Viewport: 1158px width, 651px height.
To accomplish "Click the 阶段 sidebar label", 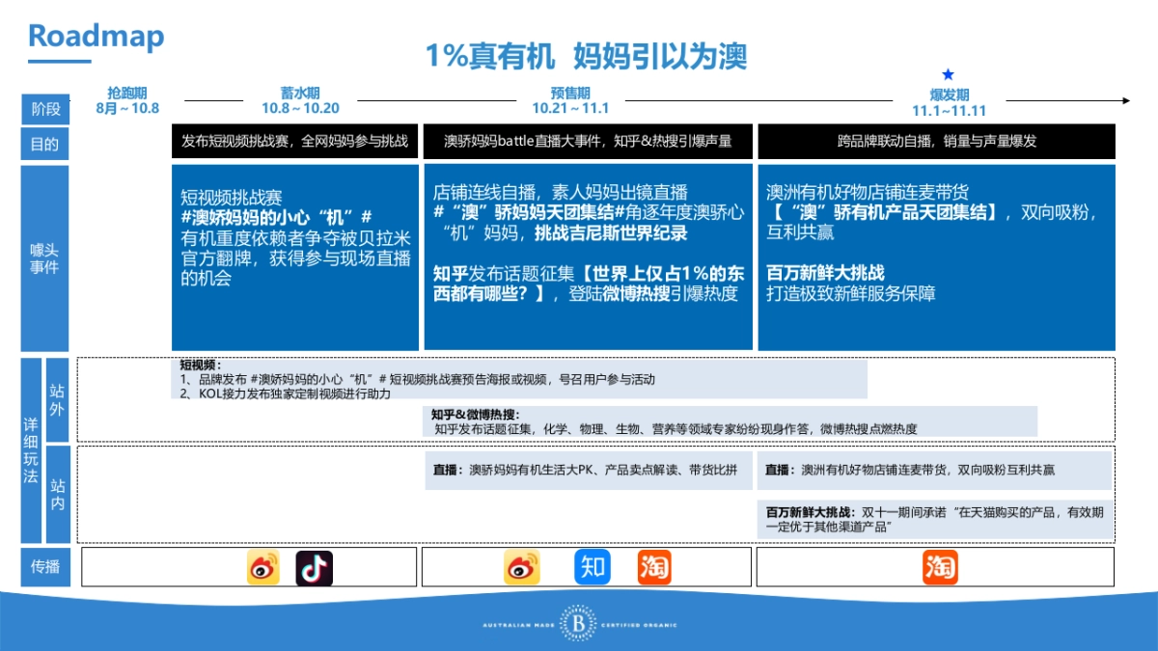I will (44, 109).
